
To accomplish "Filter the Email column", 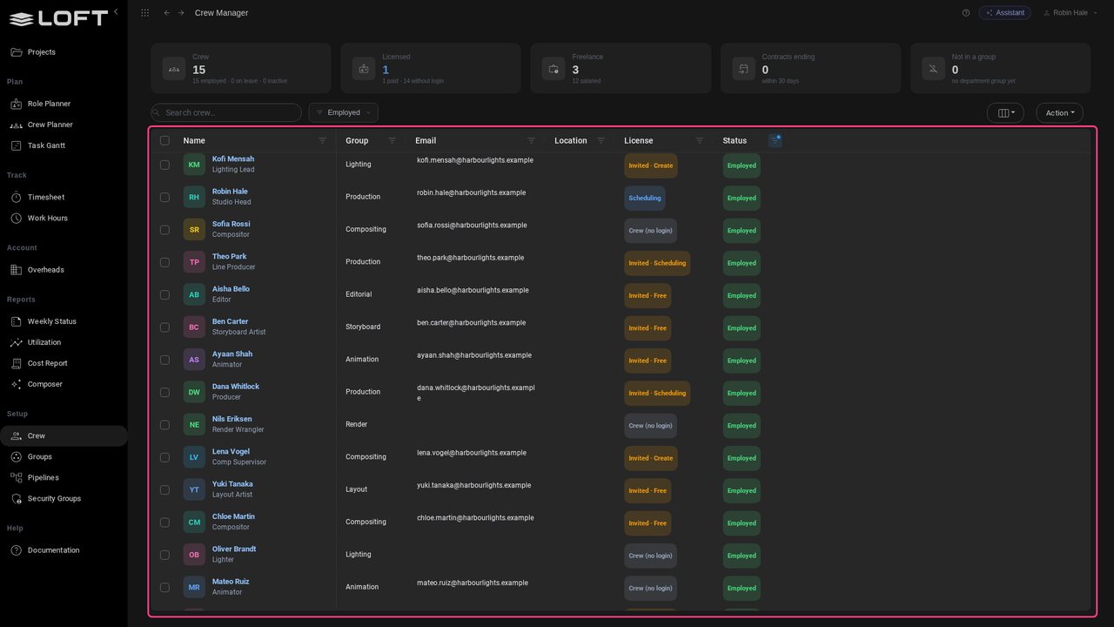I will coord(532,140).
